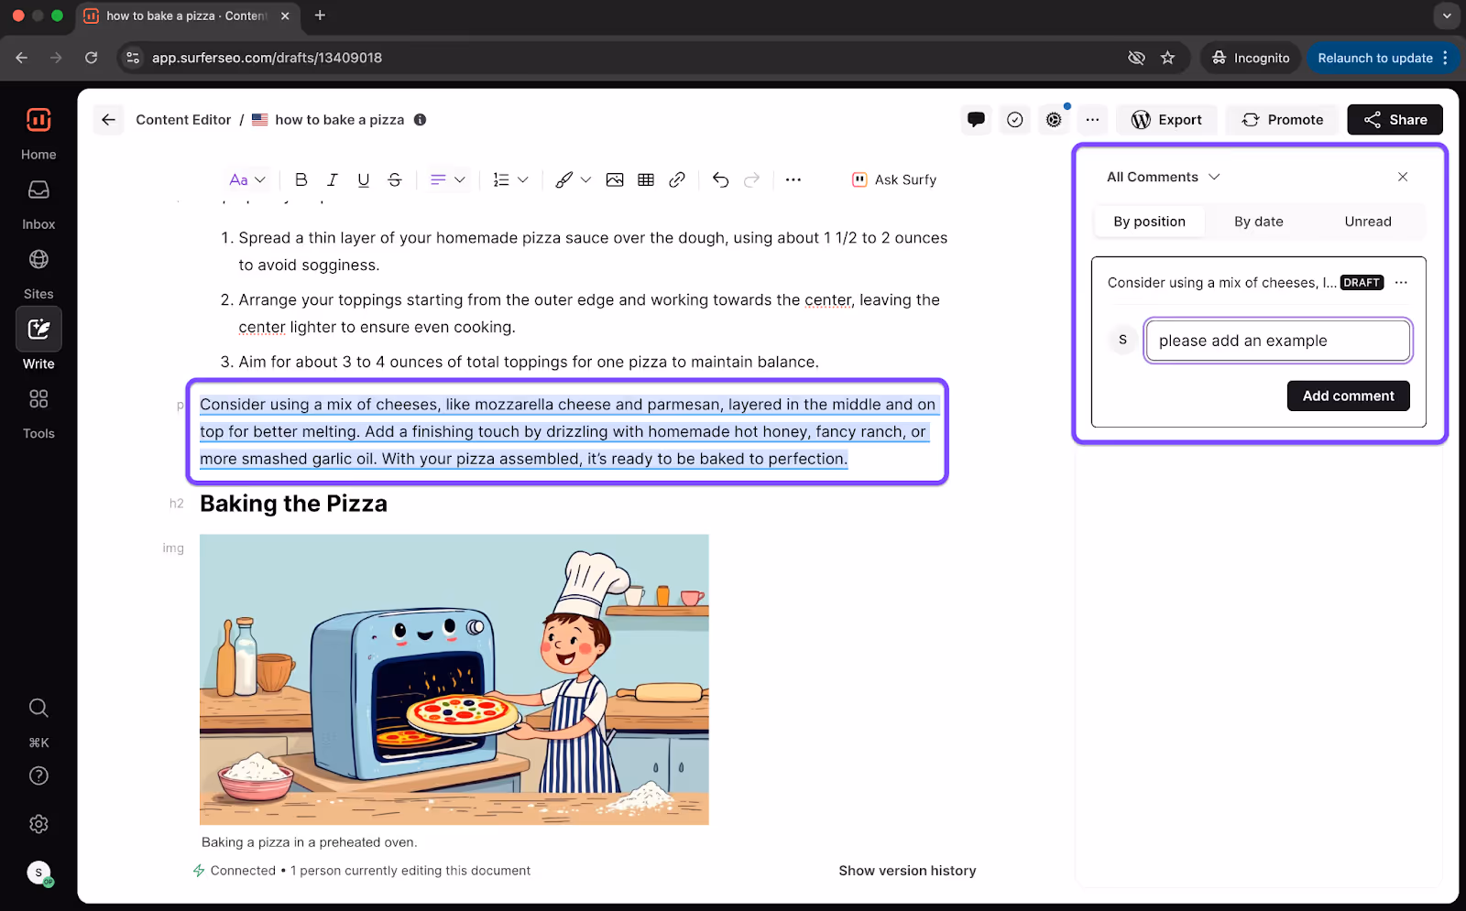
Task: Open Write section in sidebar
Action: (38, 340)
